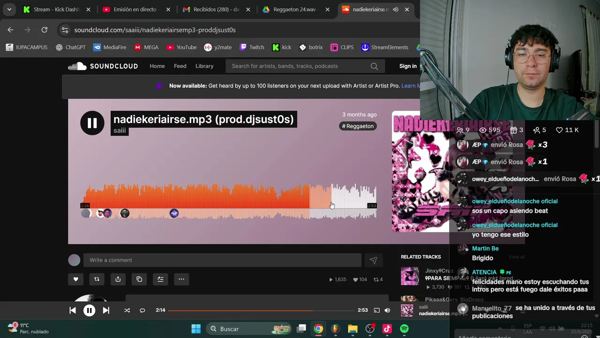Open the Windows Start menu
Screen dimensions: 600x338
click(x=196, y=329)
